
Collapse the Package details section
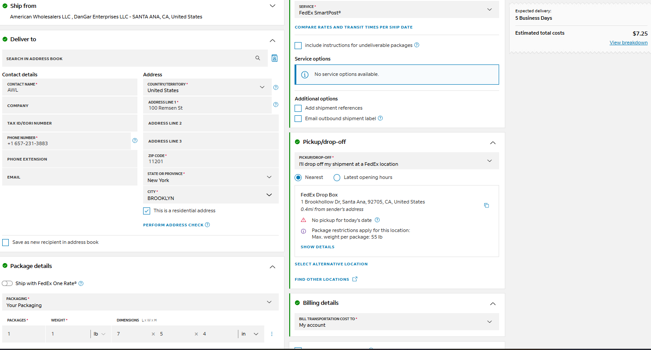click(x=273, y=267)
